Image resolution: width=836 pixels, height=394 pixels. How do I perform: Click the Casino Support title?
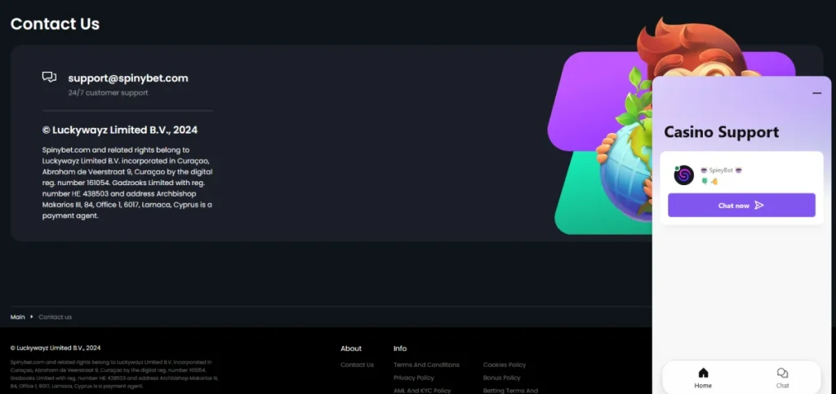pos(721,132)
